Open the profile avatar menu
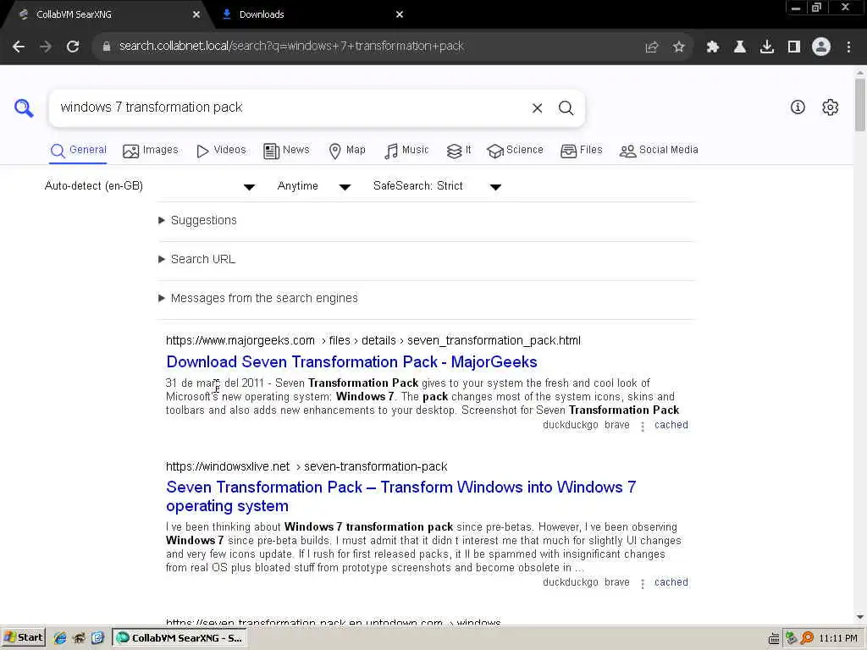Screen dimensions: 867x650 coord(821,47)
